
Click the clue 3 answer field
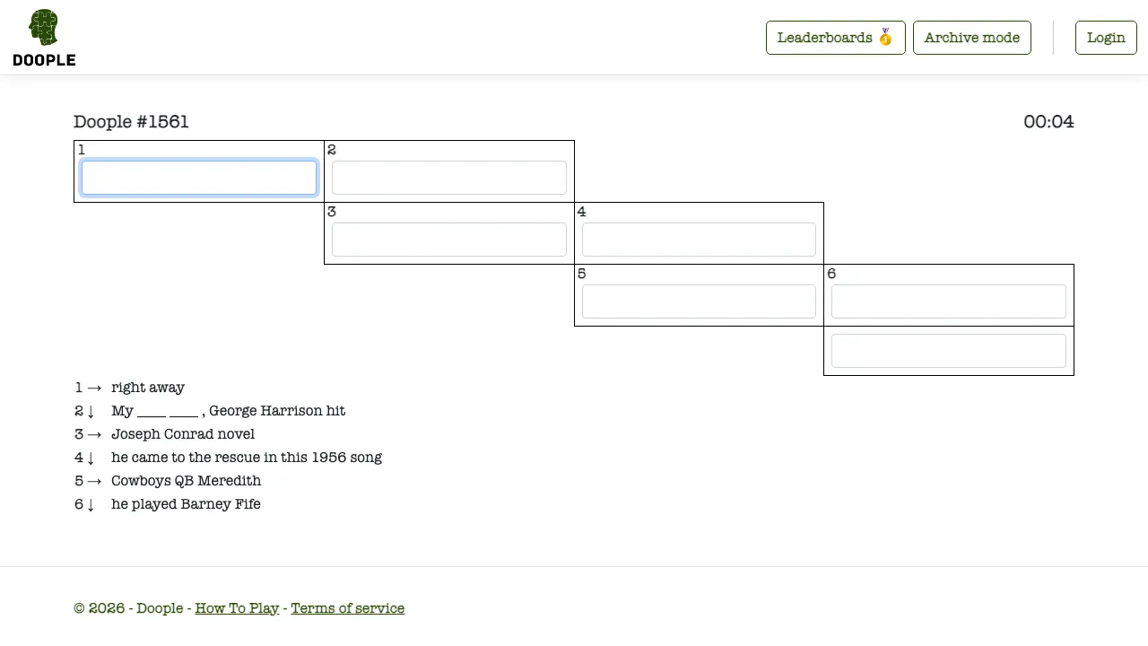tap(448, 240)
